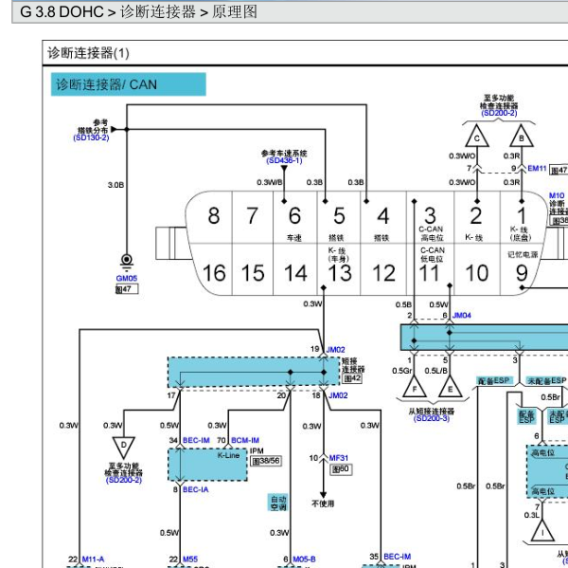The height and width of the screenshot is (568, 568).
Task: Click triangle I reference symbol
Action: coord(542,531)
